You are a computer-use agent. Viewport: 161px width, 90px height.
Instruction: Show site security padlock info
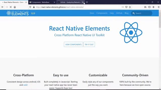coord(34,7)
